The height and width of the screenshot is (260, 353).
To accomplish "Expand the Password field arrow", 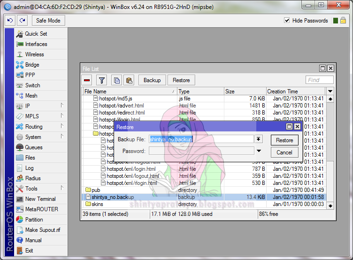I will click(259, 151).
